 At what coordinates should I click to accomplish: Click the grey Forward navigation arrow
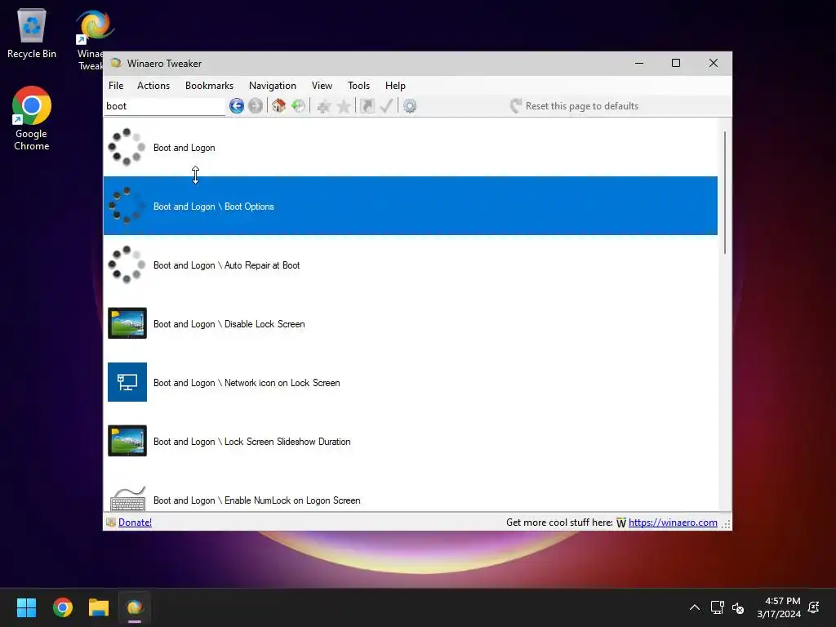click(x=256, y=106)
